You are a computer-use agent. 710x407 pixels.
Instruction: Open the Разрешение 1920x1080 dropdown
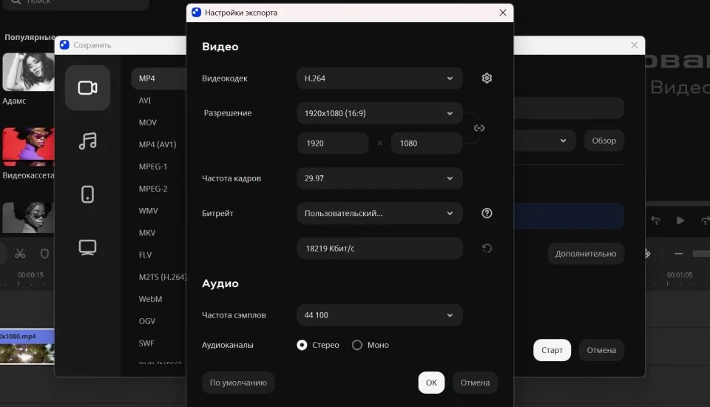pos(379,113)
